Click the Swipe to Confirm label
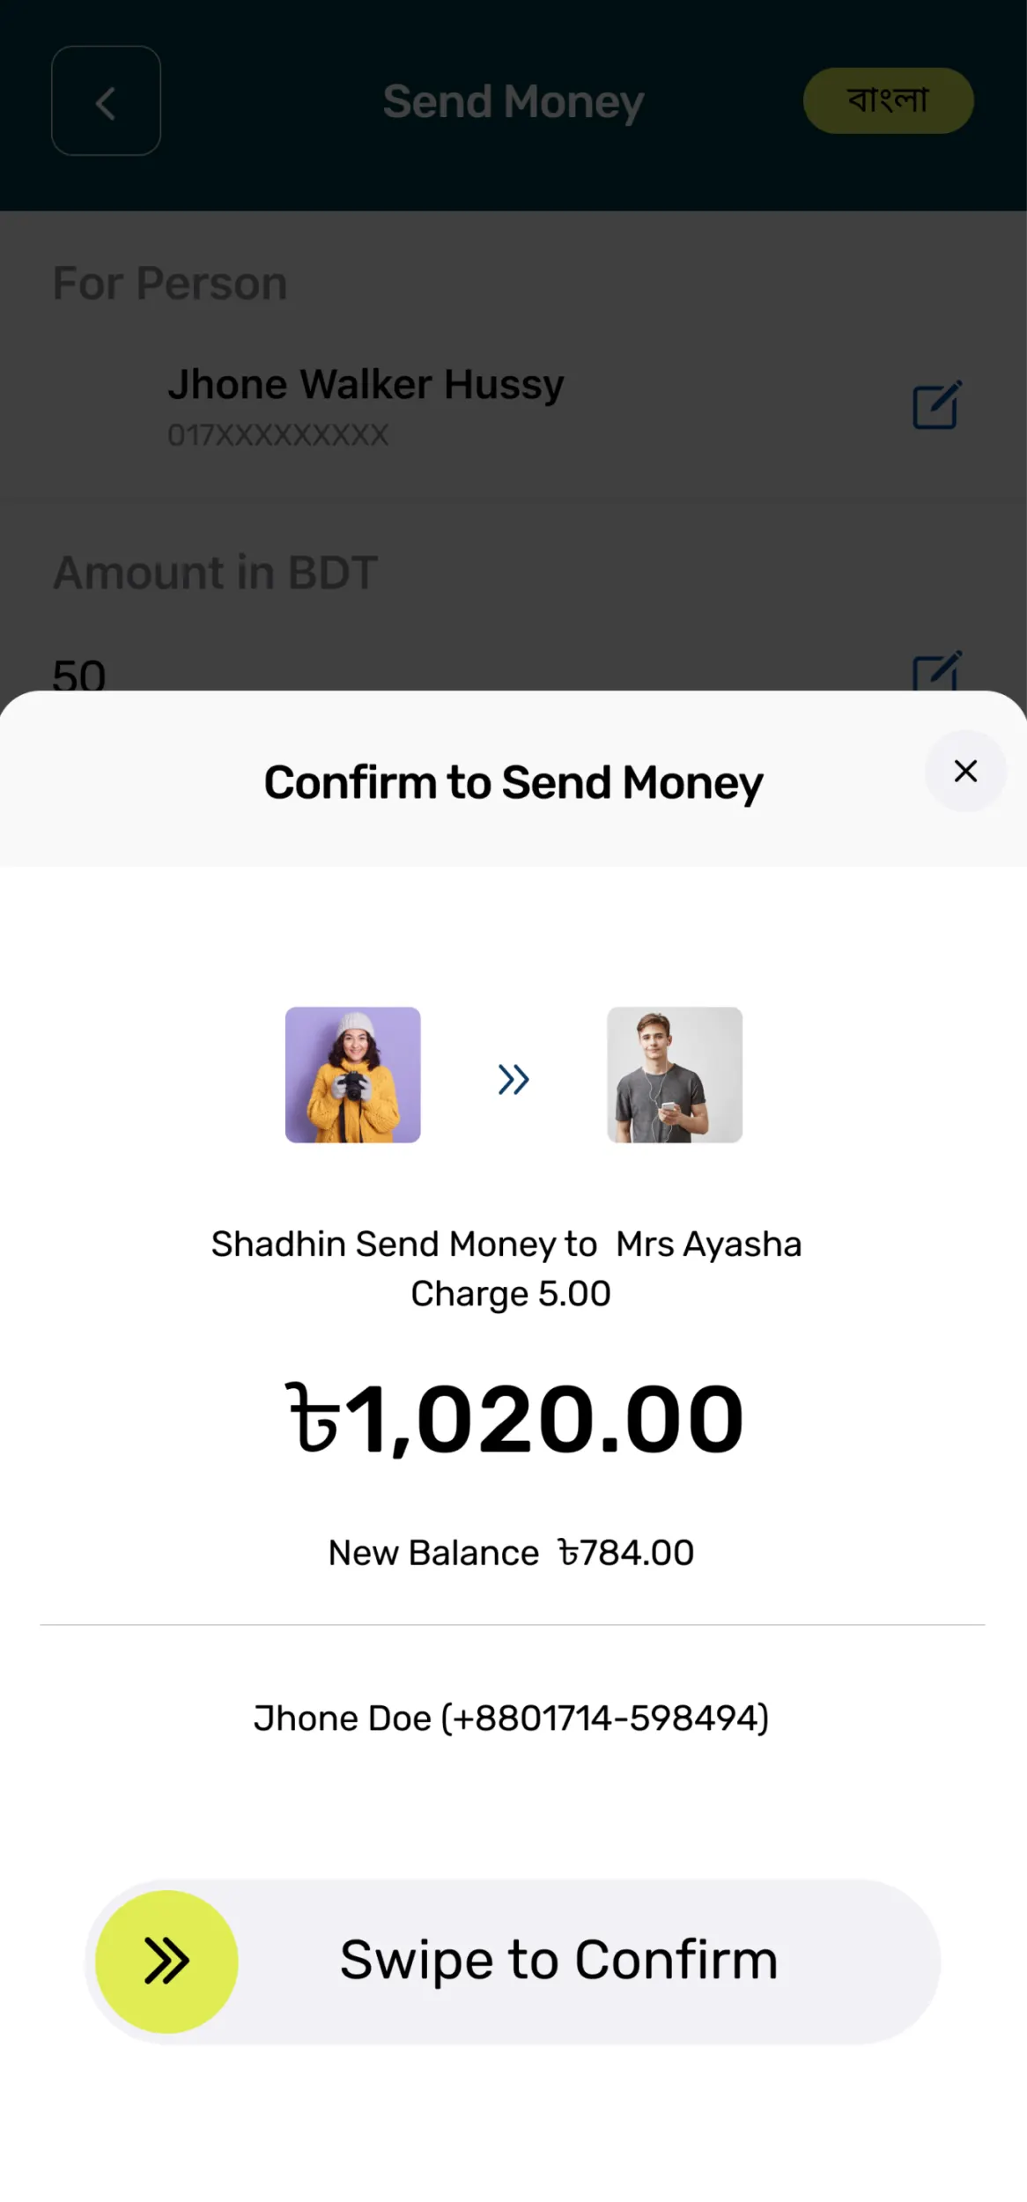The height and width of the screenshot is (2202, 1027). (558, 1960)
